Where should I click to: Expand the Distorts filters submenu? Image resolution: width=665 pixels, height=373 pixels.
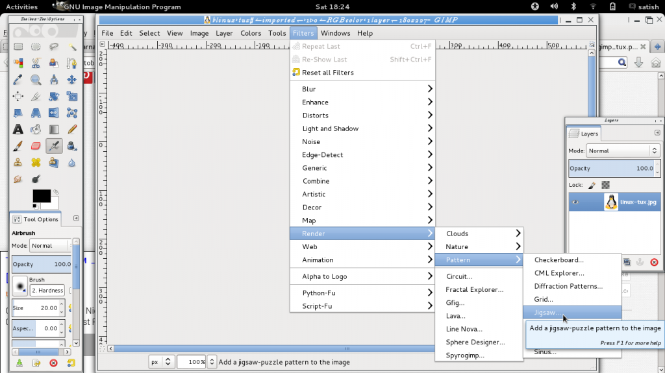point(362,115)
